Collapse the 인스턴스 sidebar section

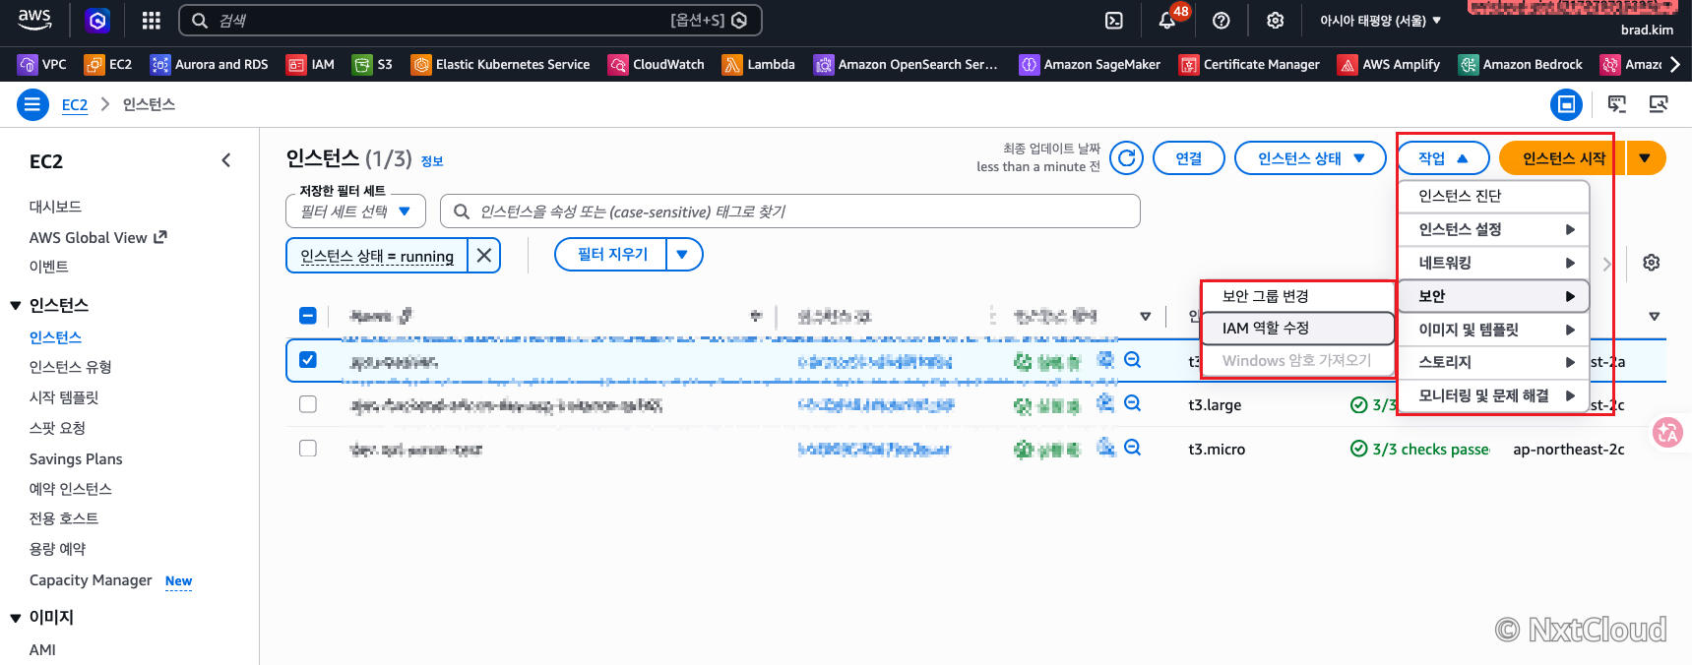(16, 306)
